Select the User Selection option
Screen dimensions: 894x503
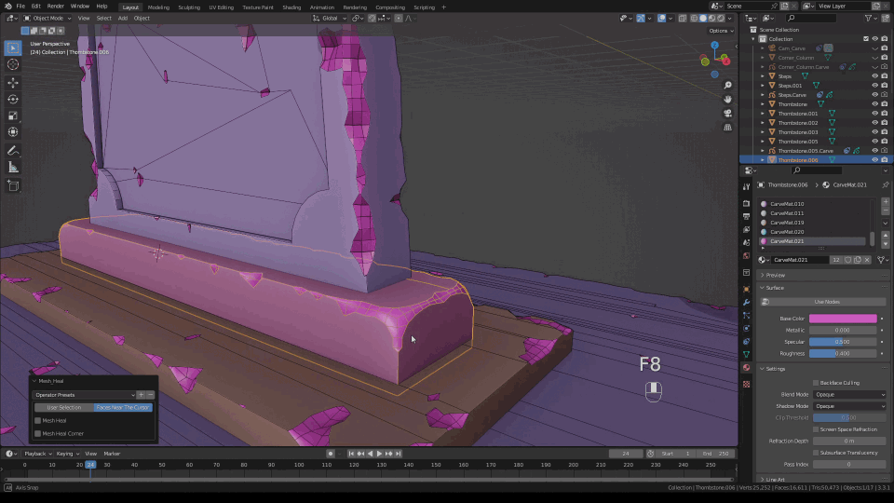[x=63, y=407]
